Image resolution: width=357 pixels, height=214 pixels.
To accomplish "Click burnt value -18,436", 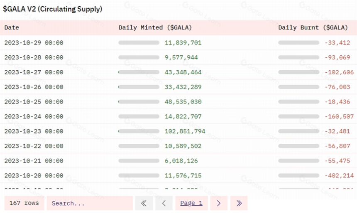I will pos(337,102).
